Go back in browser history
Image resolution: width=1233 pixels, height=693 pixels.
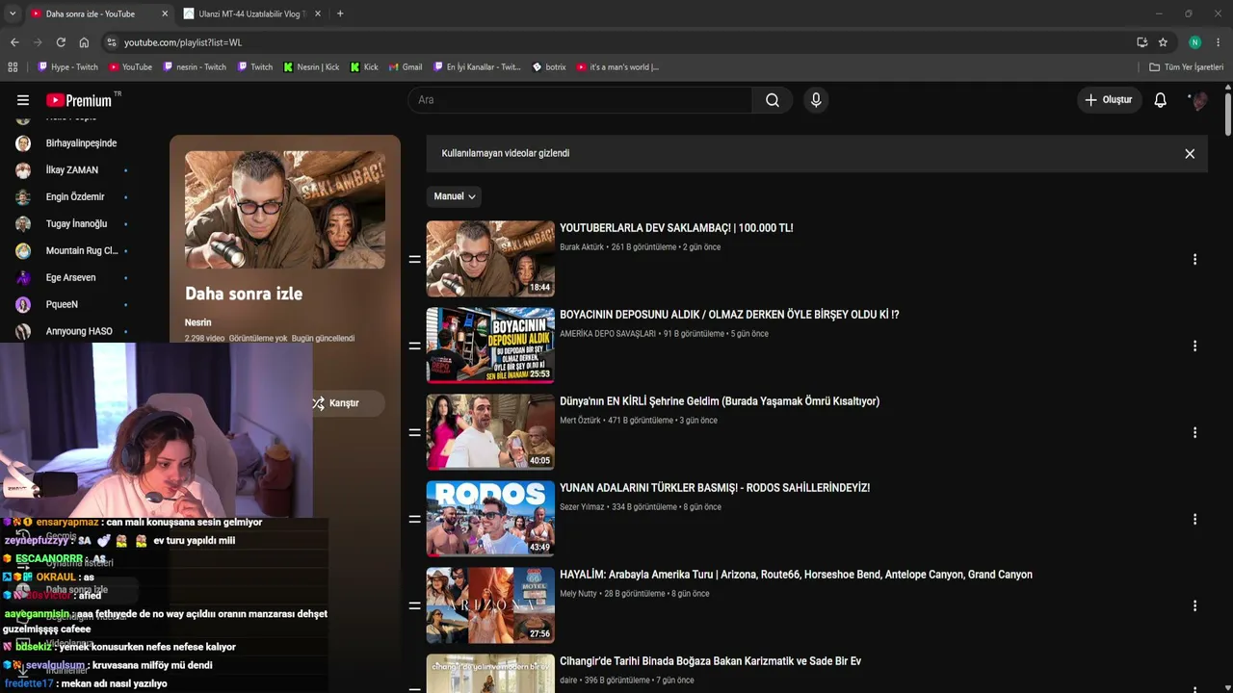[x=14, y=42]
